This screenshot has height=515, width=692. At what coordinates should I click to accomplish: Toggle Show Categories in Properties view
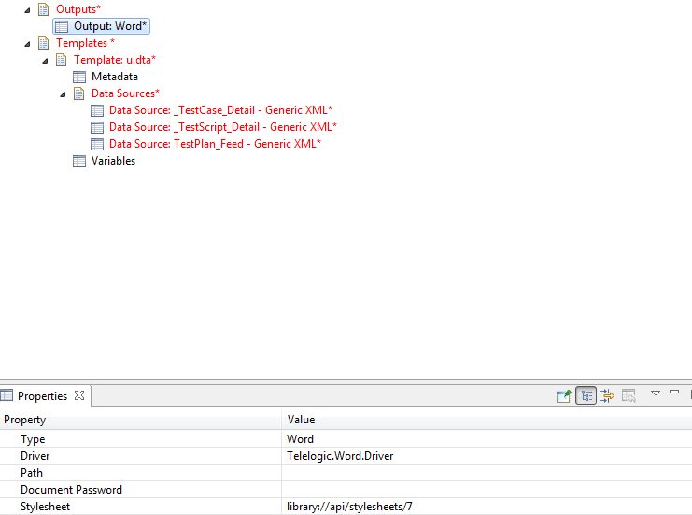[x=586, y=395]
